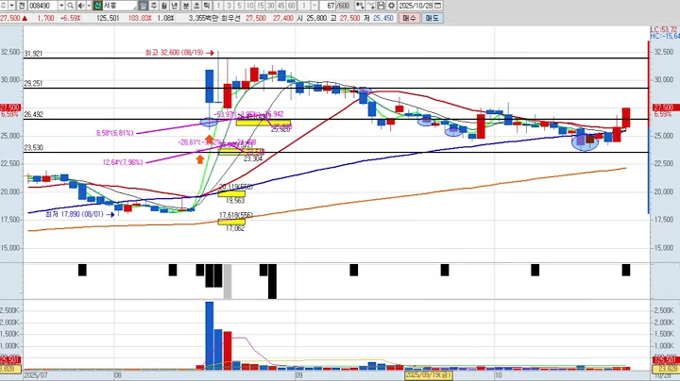Click the stock code input 008490

point(42,6)
